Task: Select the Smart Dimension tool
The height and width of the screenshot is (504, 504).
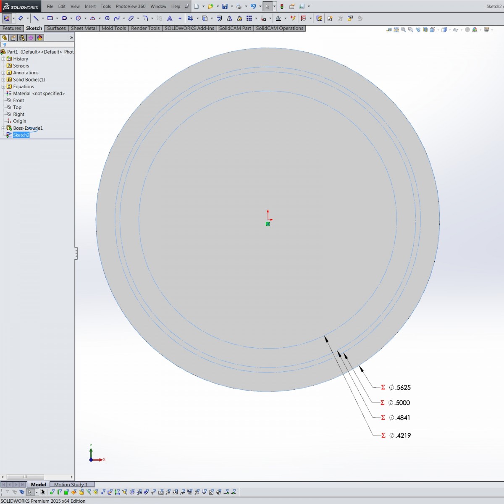Action: point(20,18)
